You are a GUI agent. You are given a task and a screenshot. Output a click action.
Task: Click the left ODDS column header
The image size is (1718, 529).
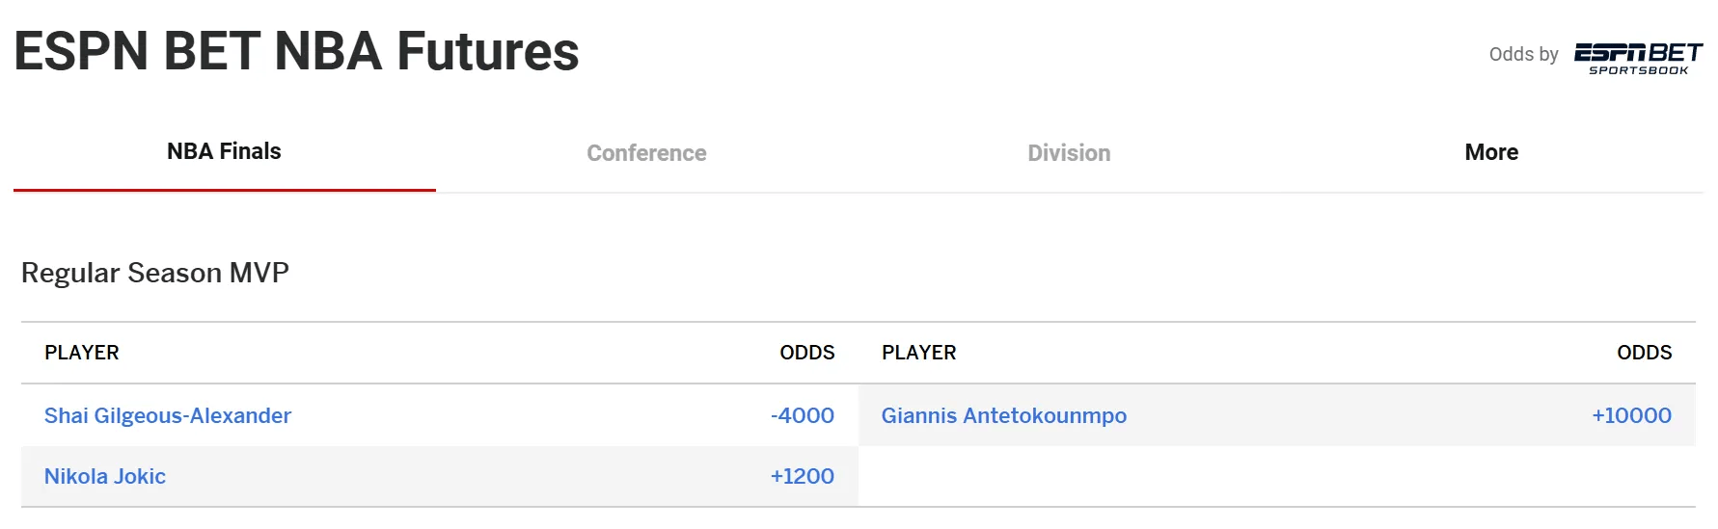click(x=807, y=353)
